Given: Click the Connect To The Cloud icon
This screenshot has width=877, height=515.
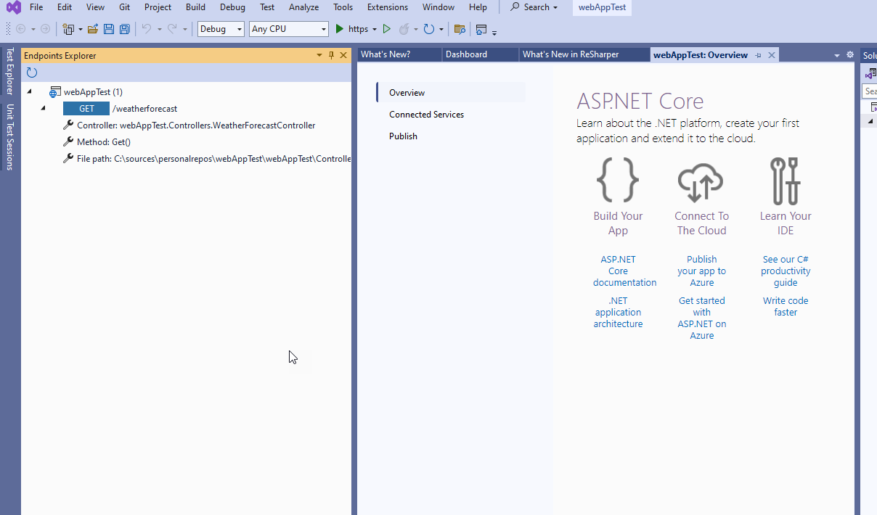Looking at the screenshot, I should [701, 181].
